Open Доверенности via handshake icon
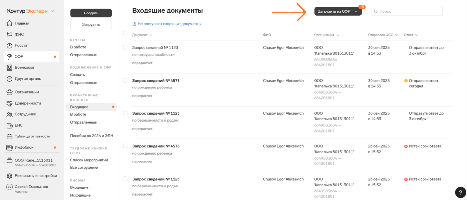Viewport: 467px width, 200px height. [9, 103]
